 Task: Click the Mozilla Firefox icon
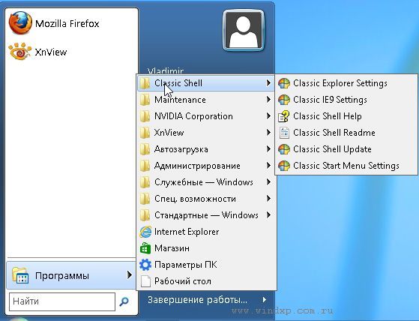pyautogui.click(x=20, y=23)
